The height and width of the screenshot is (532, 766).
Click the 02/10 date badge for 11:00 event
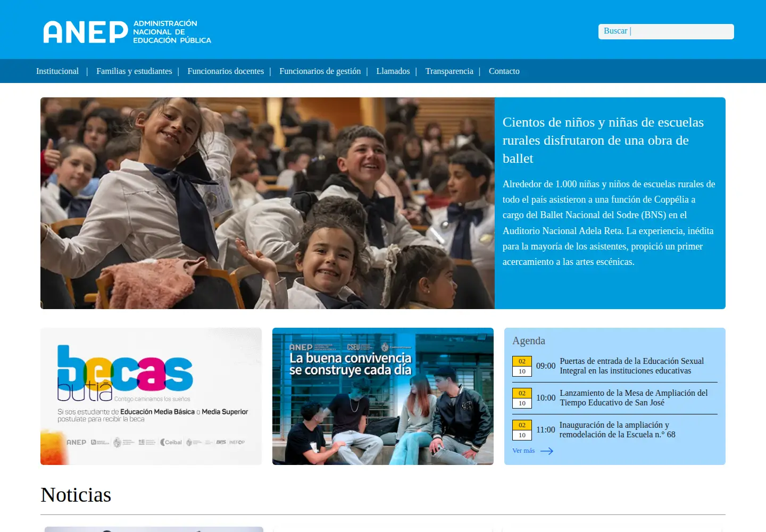(522, 430)
